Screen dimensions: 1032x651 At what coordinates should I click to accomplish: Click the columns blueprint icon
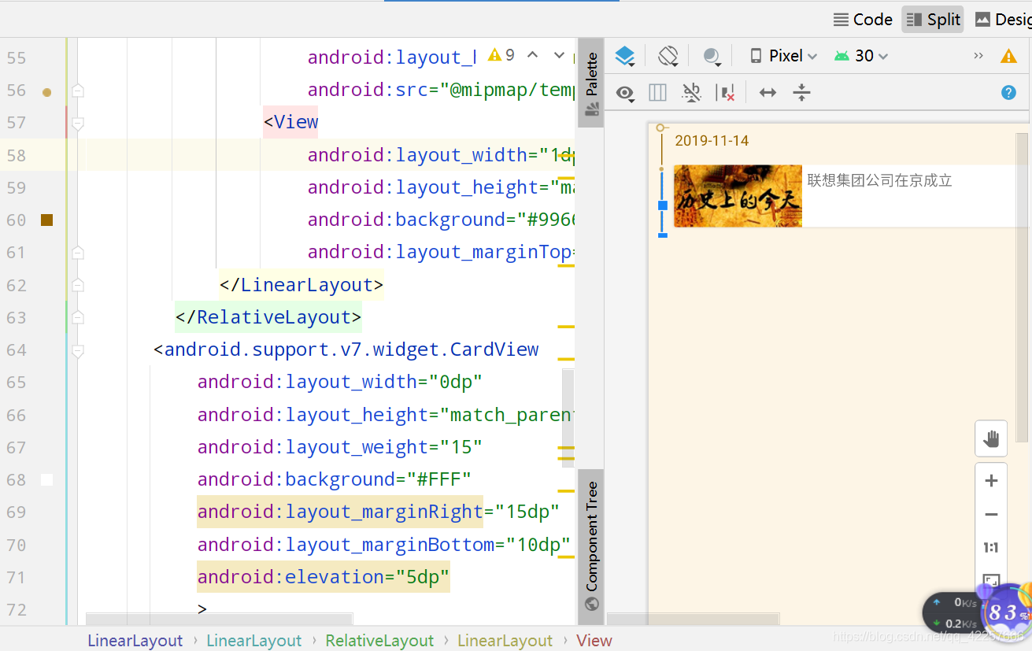pos(657,93)
